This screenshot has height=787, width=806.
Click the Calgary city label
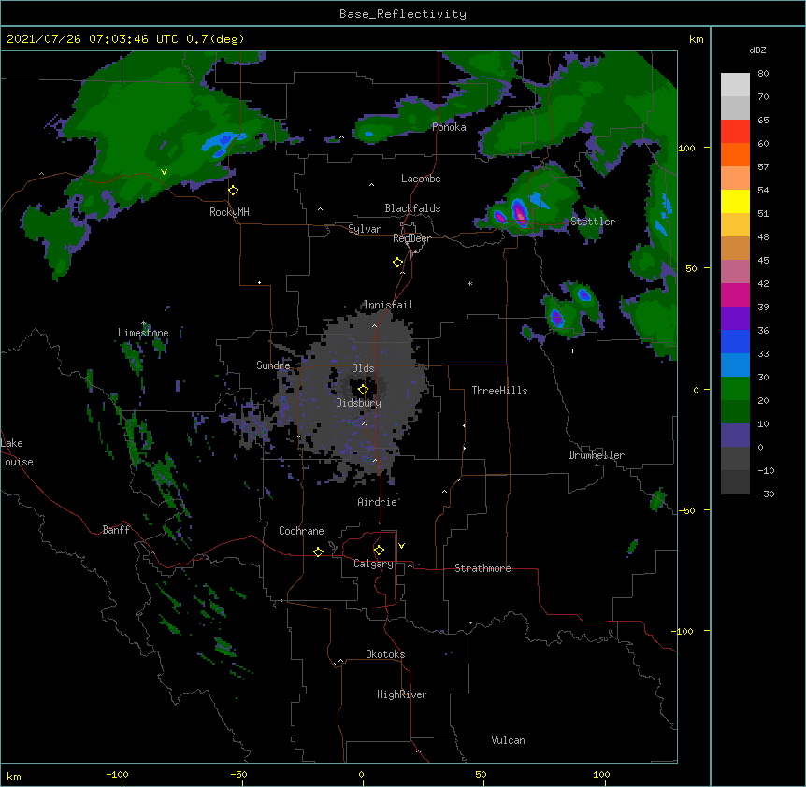pos(373,564)
